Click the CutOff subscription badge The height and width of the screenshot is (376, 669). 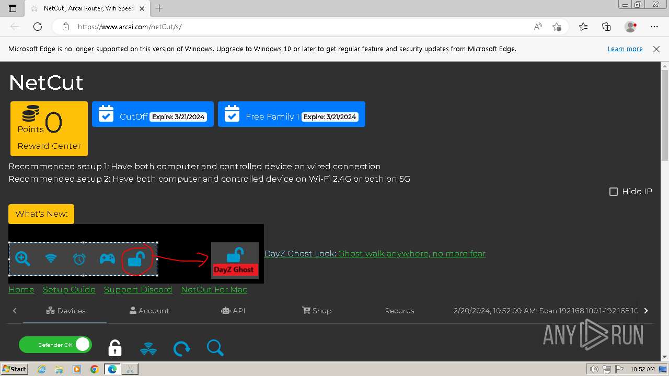tap(153, 114)
